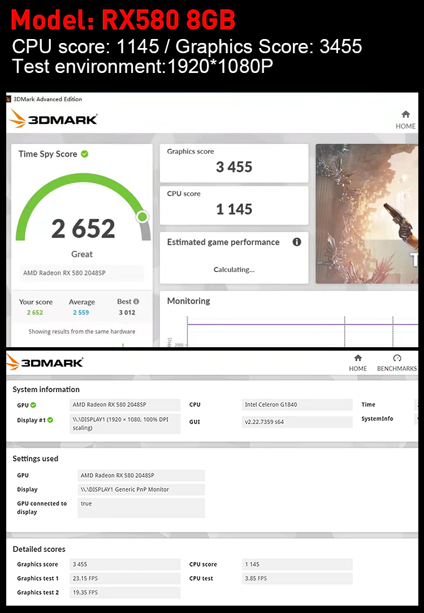Screen dimensions: 424x613
Task: Click the GPU field under Settings used
Action: pos(141,476)
